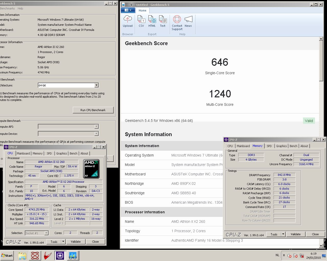327x261 pixels.
Task: Click the network tray icon
Action: click(x=302, y=256)
